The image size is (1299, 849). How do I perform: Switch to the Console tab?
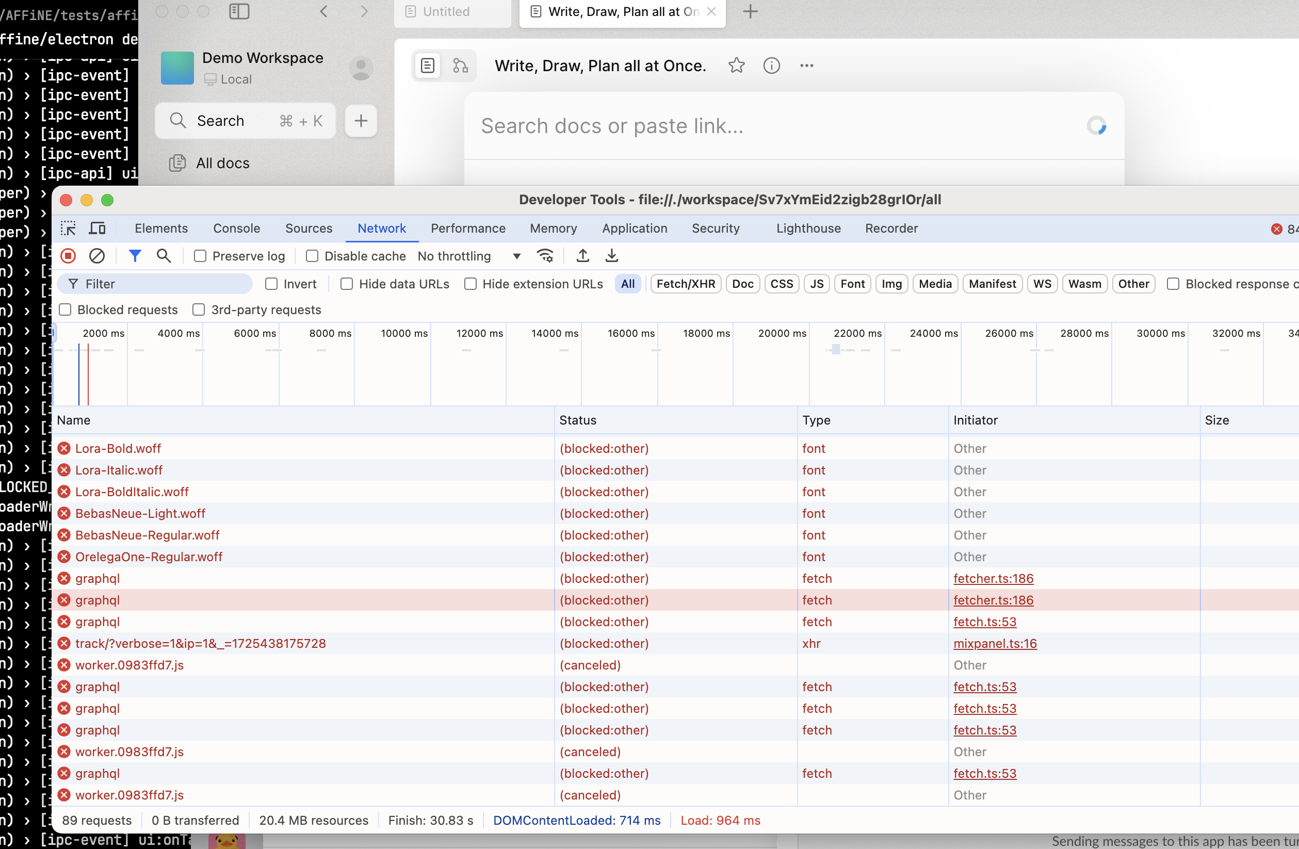pyautogui.click(x=236, y=228)
